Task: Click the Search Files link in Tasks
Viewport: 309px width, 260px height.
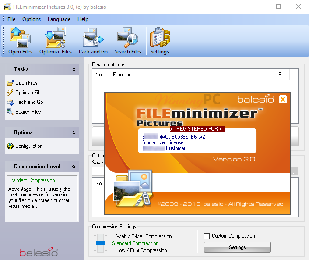Action: [x=28, y=112]
